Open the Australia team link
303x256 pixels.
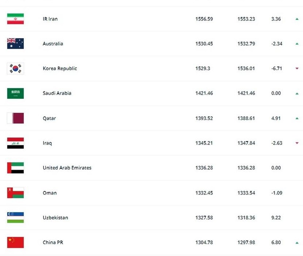(53, 44)
